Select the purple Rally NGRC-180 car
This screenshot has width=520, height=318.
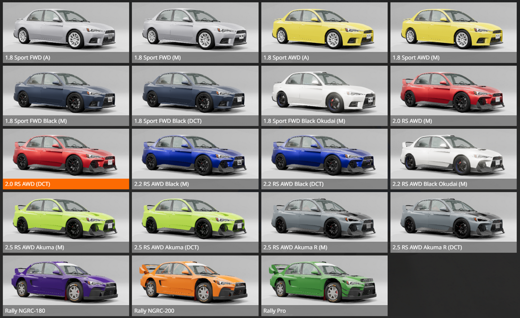(66, 281)
